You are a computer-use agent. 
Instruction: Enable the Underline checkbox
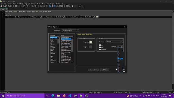(100, 50)
